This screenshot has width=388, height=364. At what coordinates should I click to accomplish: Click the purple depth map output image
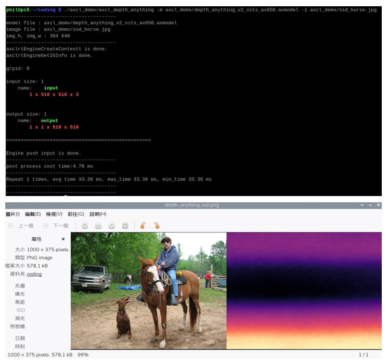[x=304, y=291]
